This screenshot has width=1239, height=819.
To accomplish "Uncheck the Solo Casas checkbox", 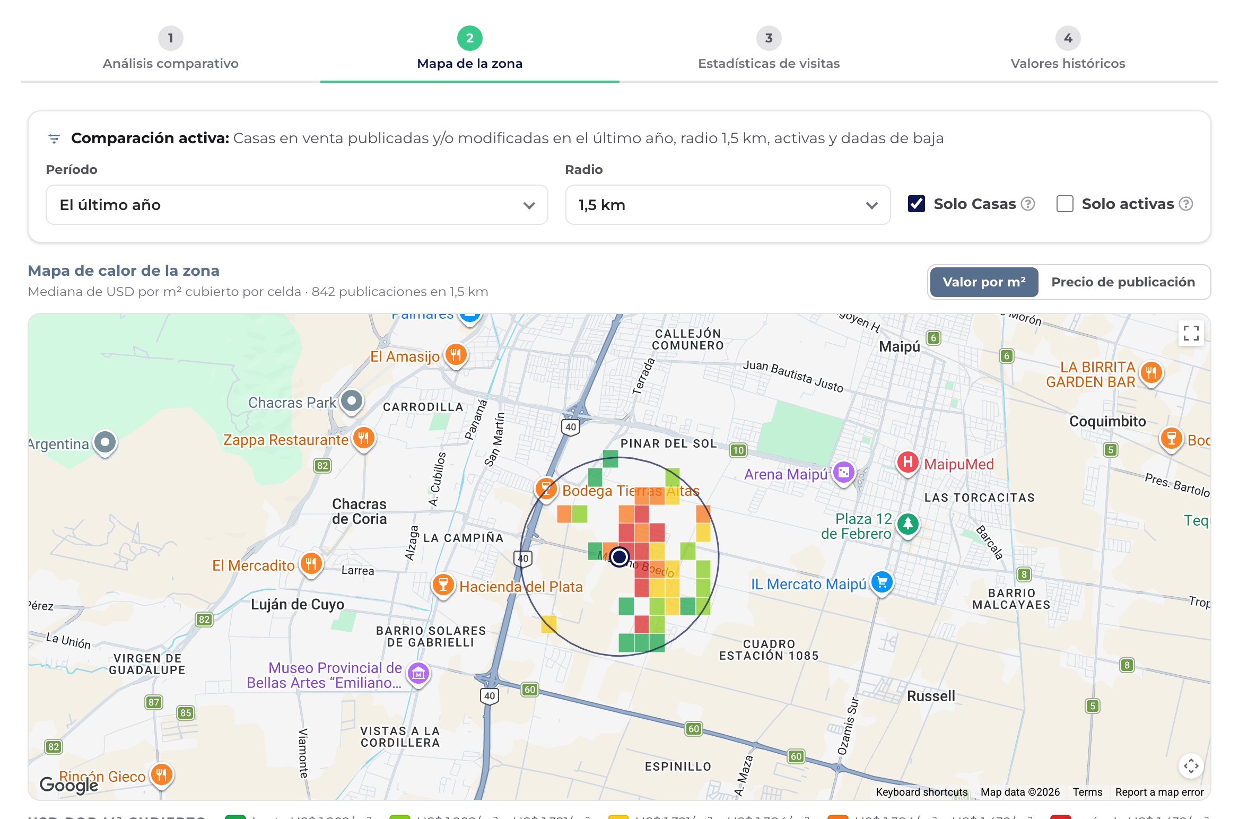I will point(917,204).
